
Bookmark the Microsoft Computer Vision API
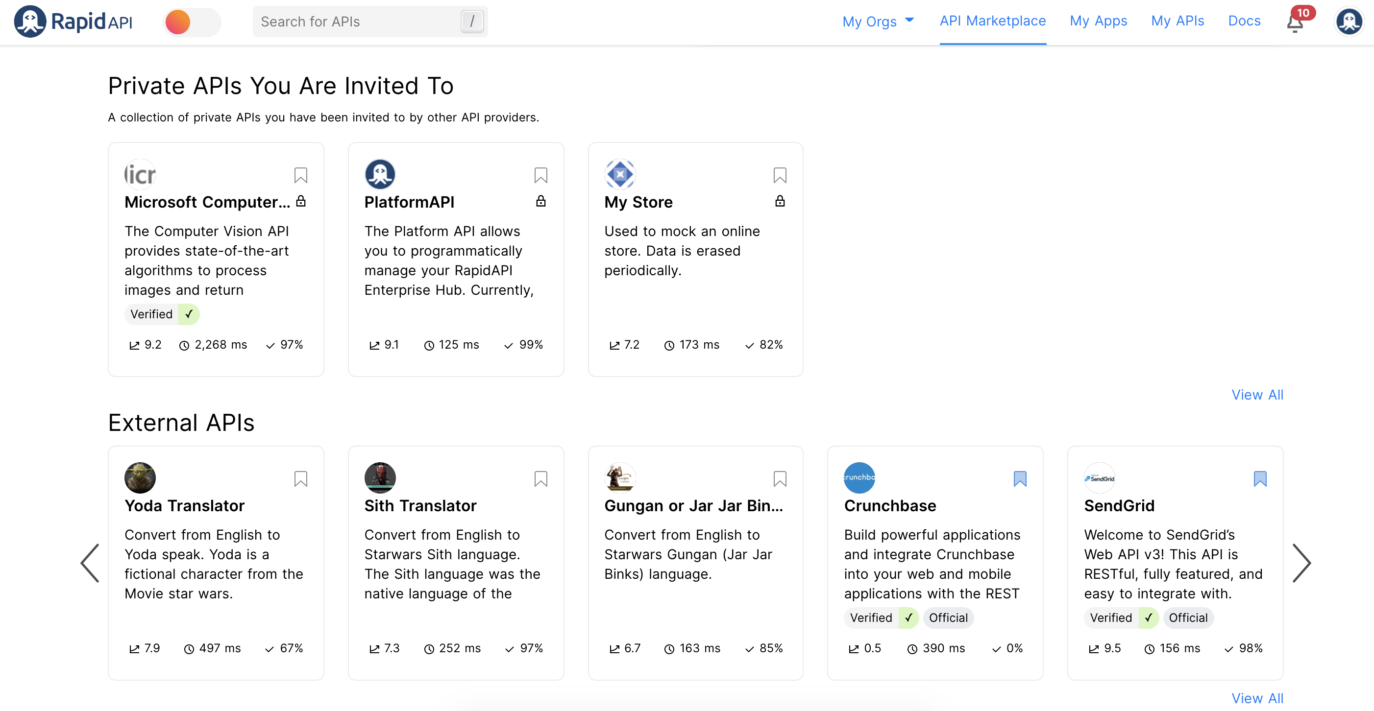coord(300,175)
